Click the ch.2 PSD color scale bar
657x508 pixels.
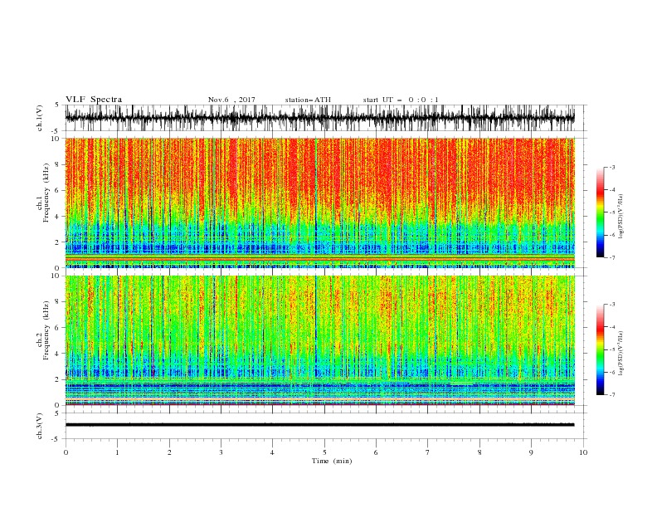click(x=600, y=349)
